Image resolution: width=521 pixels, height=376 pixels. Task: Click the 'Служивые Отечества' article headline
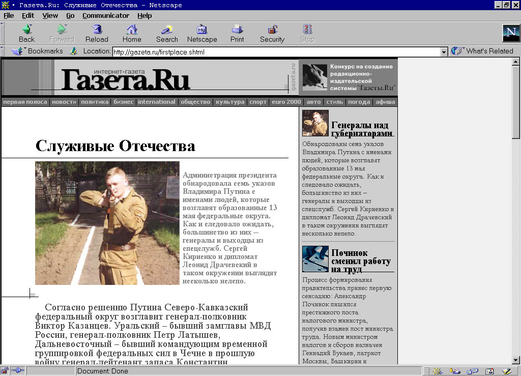(115, 146)
